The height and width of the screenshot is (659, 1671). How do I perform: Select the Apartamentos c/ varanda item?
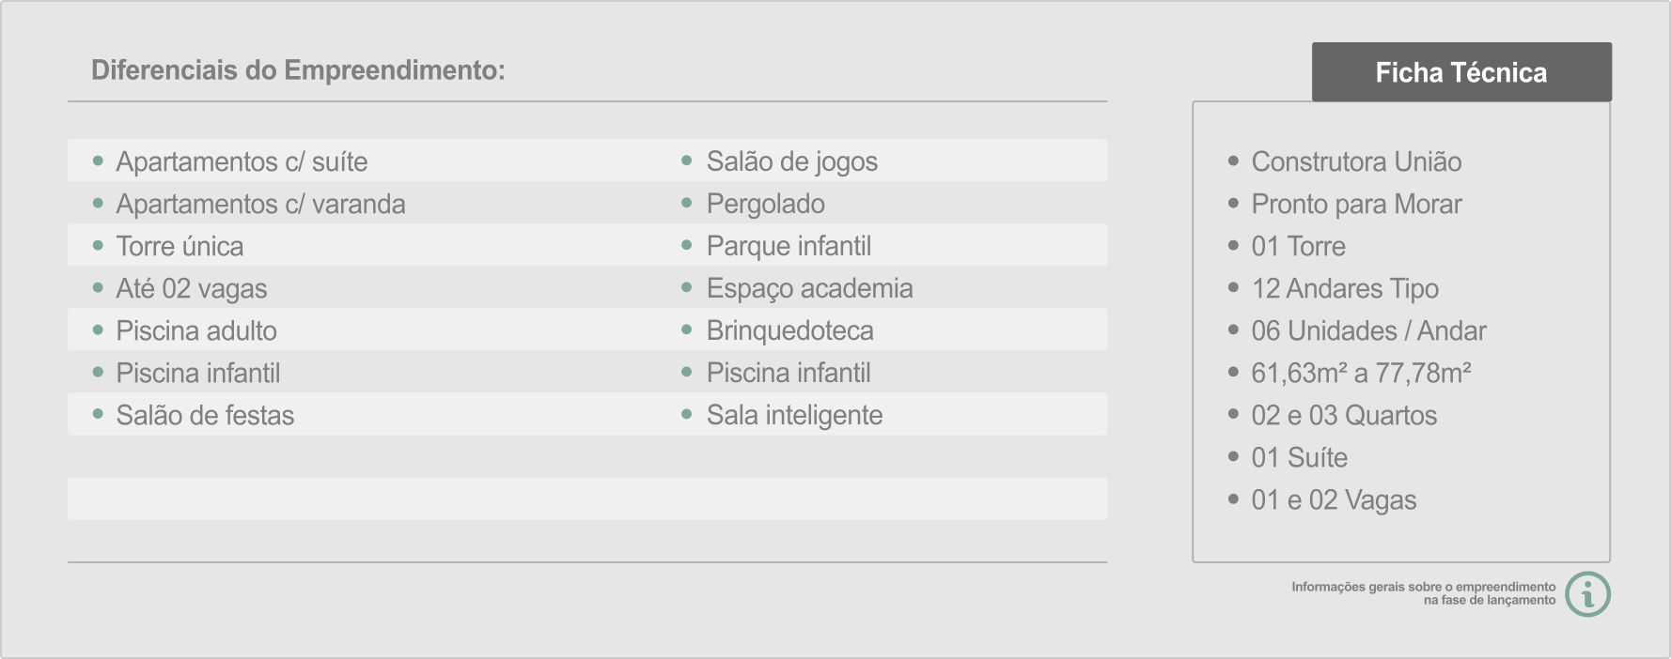pos(260,204)
